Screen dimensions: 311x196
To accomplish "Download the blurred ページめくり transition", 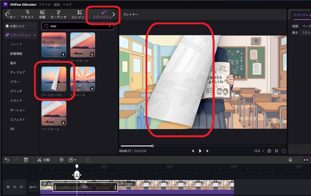I will click(63, 54).
